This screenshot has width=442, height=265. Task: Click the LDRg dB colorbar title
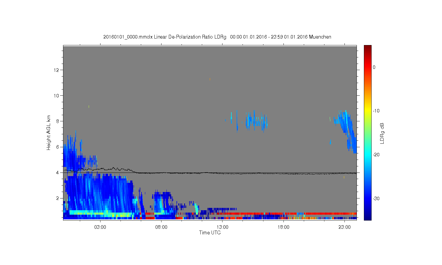click(382, 133)
